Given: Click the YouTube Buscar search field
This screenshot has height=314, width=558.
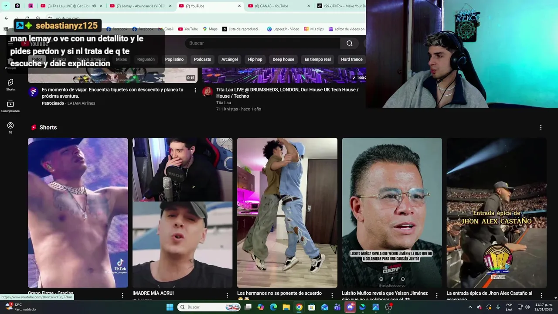Looking at the screenshot, I should tap(262, 43).
